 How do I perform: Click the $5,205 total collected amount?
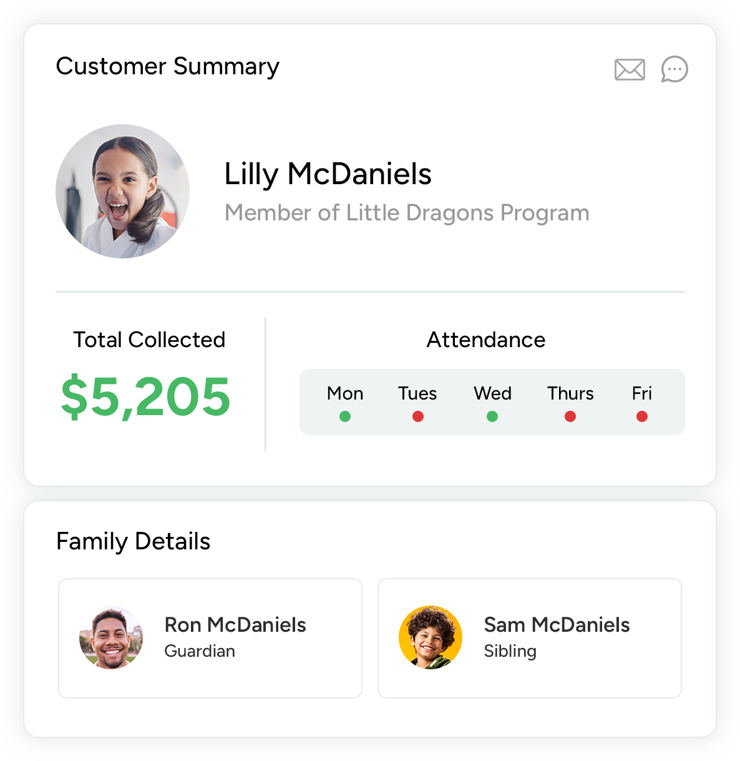(146, 397)
